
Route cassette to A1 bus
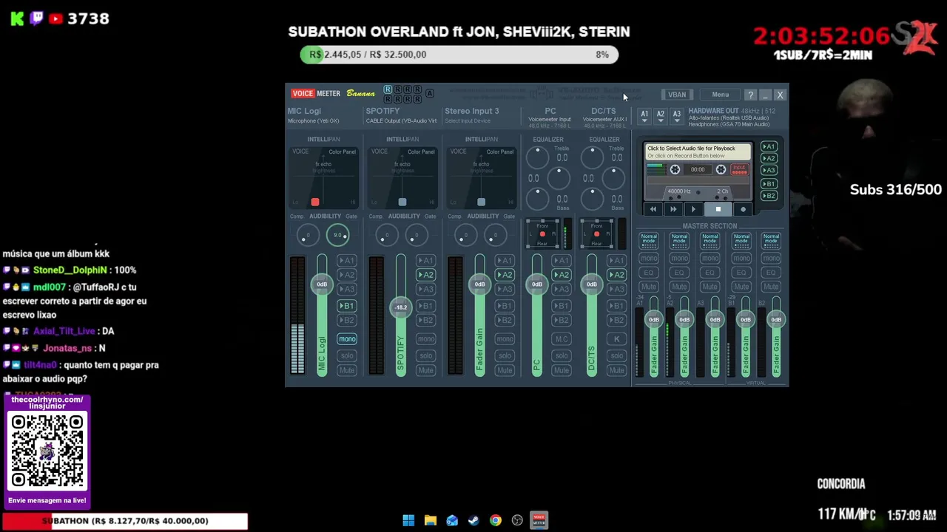769,146
